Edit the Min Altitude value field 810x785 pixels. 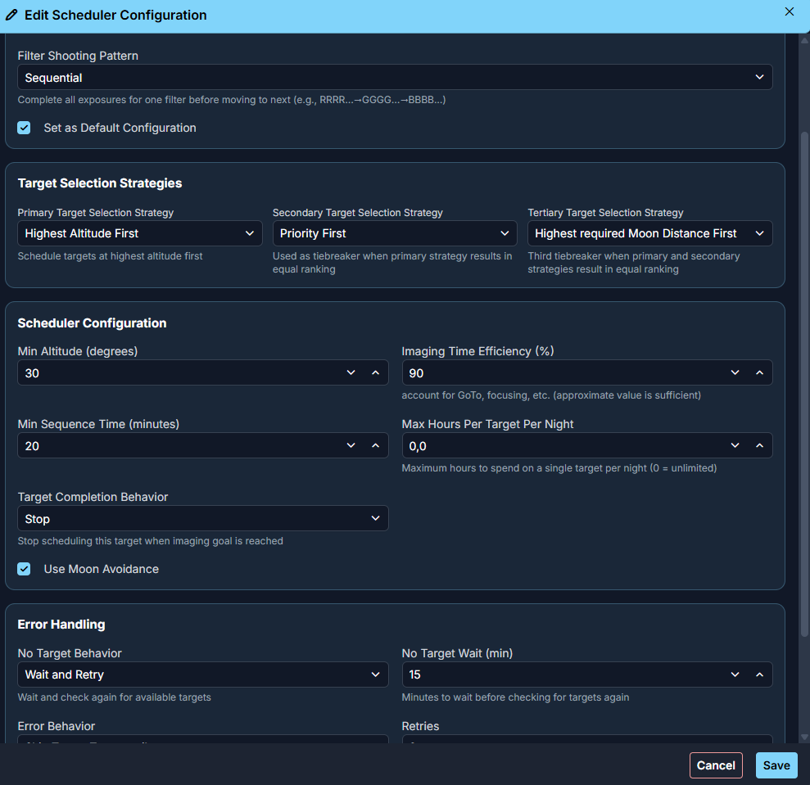tap(164, 372)
